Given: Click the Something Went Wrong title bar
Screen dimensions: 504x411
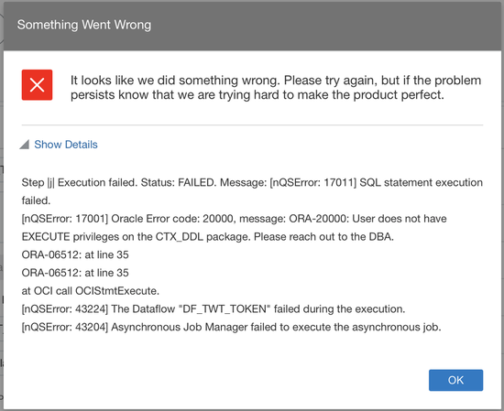Looking at the screenshot, I should [x=252, y=26].
